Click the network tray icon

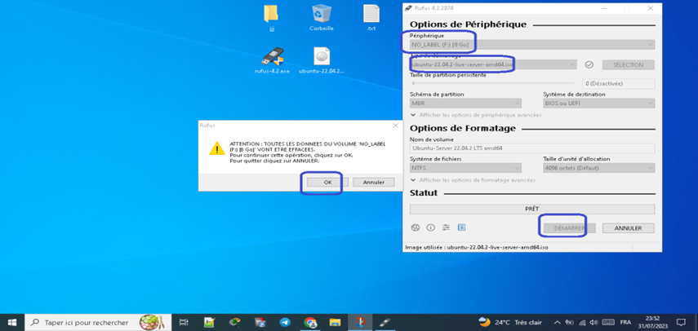(581, 323)
